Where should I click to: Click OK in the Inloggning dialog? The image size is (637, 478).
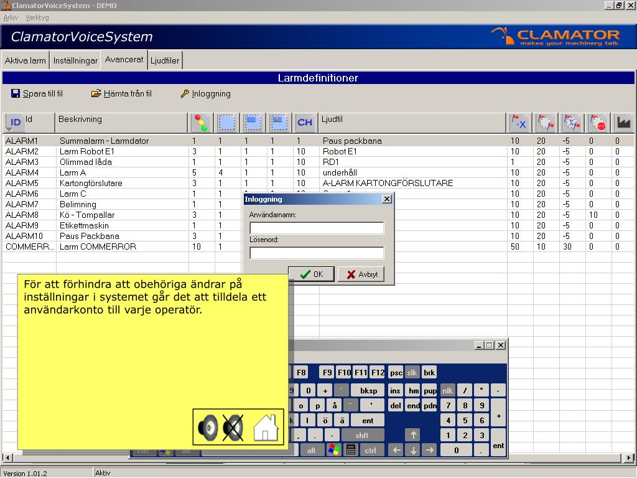coord(311,274)
